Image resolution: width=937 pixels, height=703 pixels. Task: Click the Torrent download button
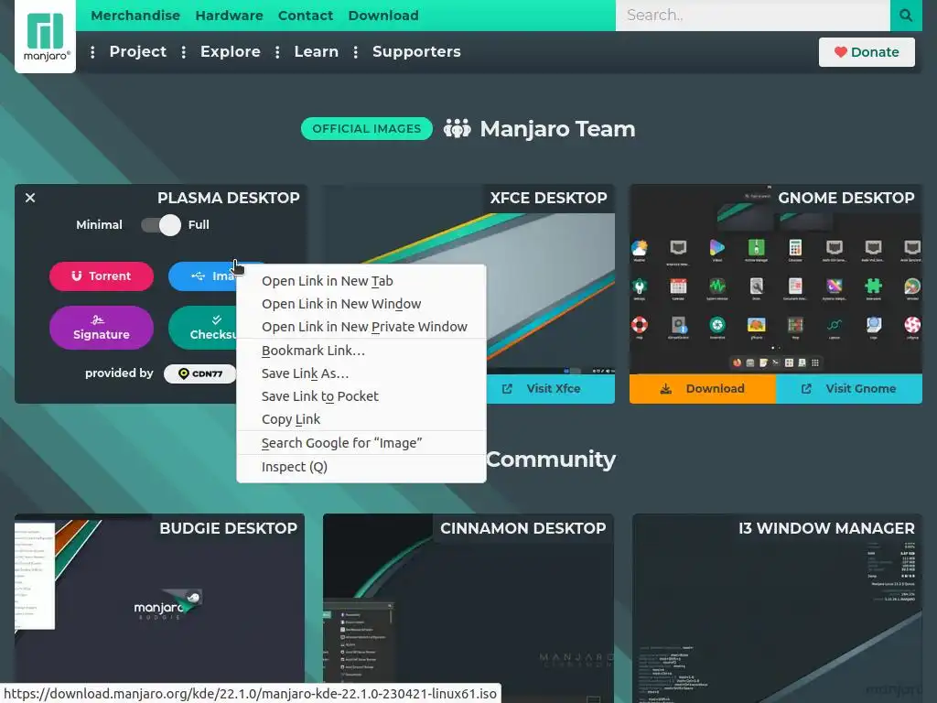click(102, 276)
